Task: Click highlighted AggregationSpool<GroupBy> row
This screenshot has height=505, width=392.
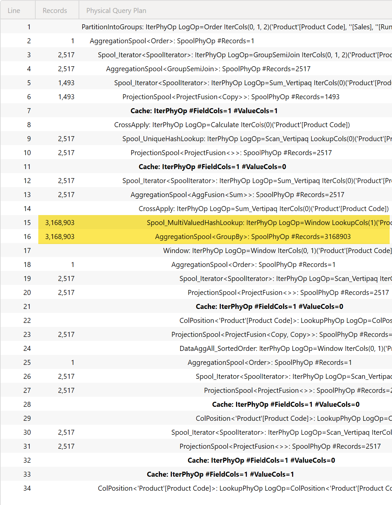Action: 253,237
